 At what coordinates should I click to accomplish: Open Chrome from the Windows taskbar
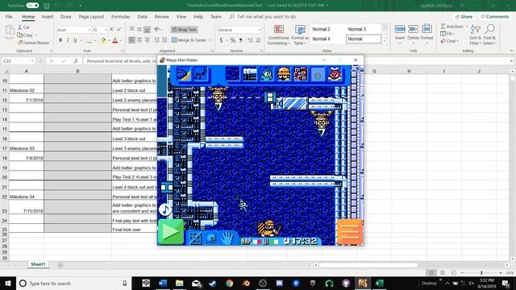(229, 283)
